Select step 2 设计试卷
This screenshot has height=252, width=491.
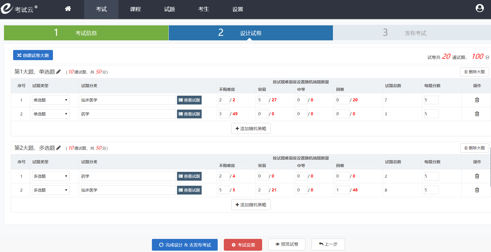click(251, 33)
